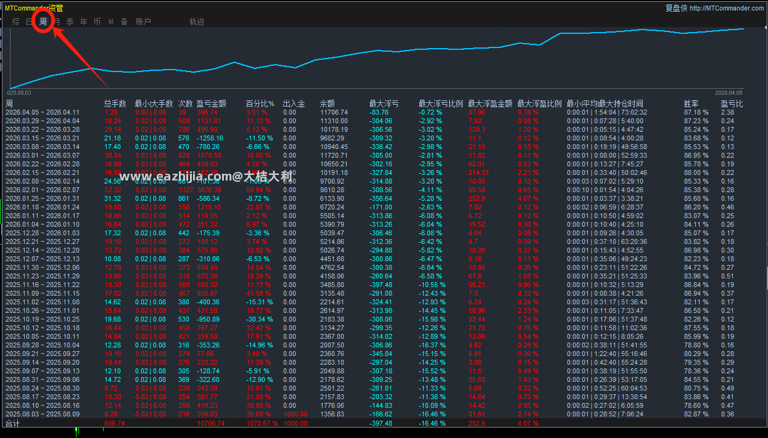
Task: Click the blue equity curve chart
Action: click(376, 59)
